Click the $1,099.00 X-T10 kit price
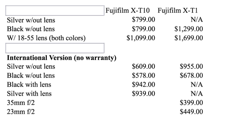This screenshot has height=135, width=240. (x=141, y=38)
